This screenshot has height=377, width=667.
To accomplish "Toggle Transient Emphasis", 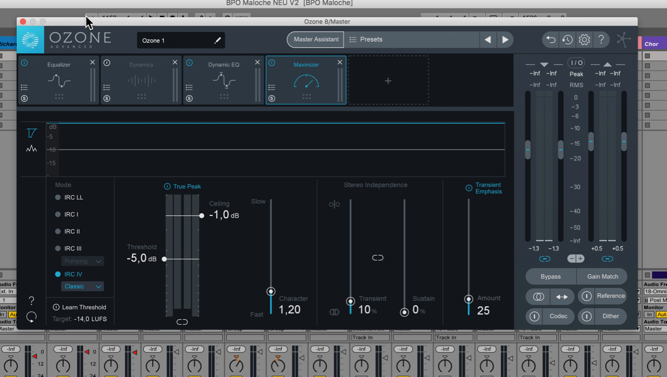I will 469,188.
